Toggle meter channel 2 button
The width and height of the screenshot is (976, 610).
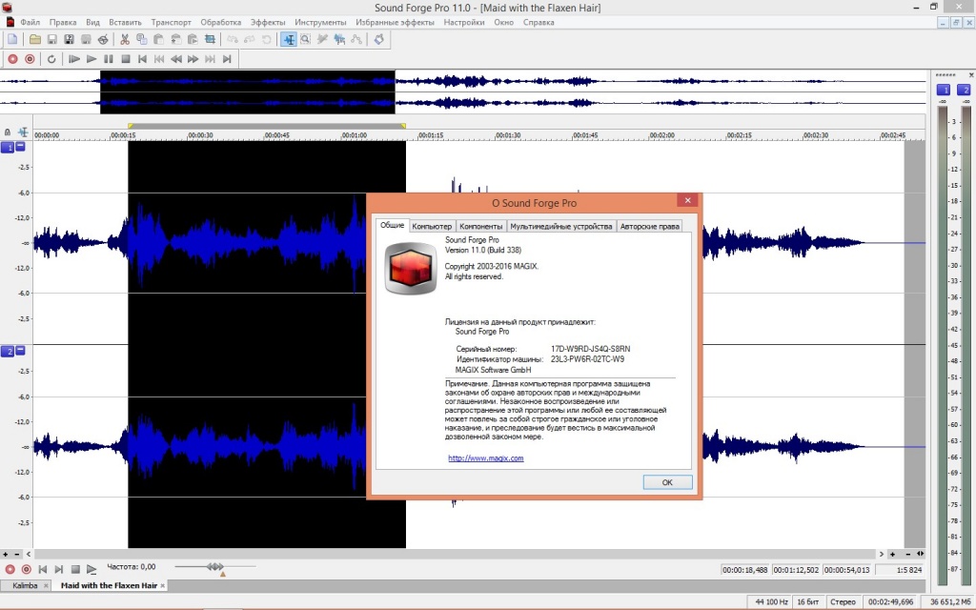click(x=964, y=90)
